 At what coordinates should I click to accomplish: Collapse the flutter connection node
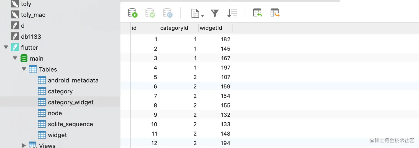tap(6, 47)
